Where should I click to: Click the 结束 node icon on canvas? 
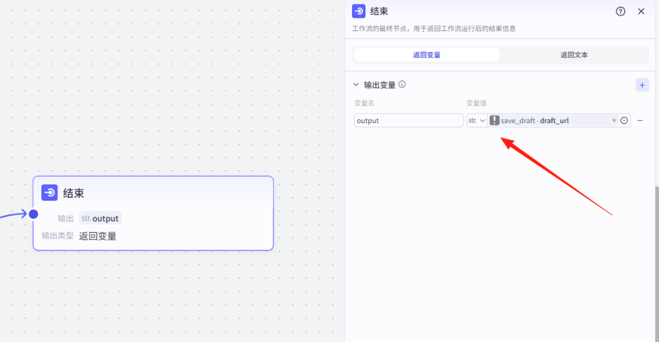tap(49, 193)
